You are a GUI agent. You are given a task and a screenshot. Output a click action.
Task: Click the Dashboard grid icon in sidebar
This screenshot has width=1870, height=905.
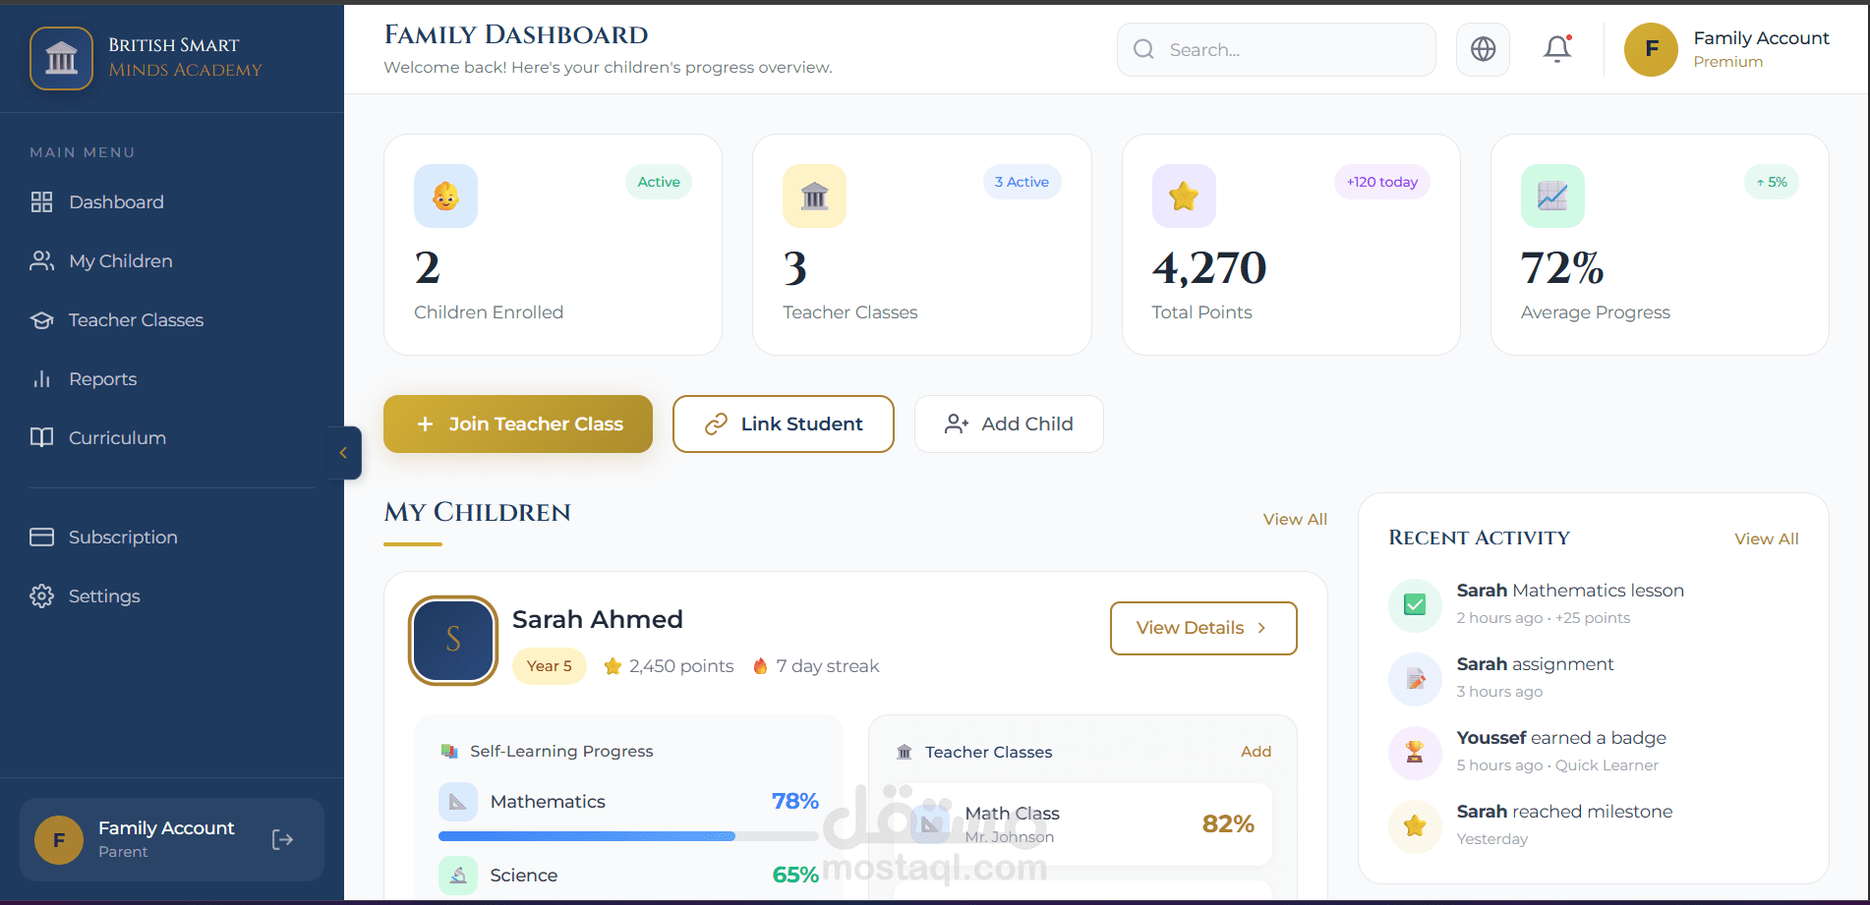[41, 202]
